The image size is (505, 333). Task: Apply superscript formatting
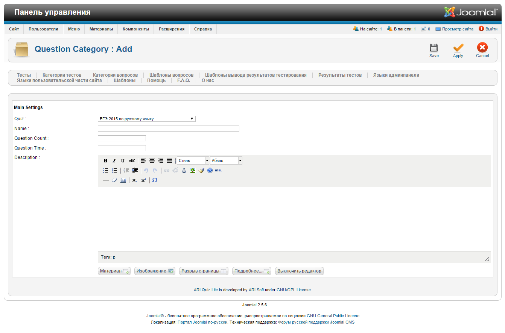(143, 180)
